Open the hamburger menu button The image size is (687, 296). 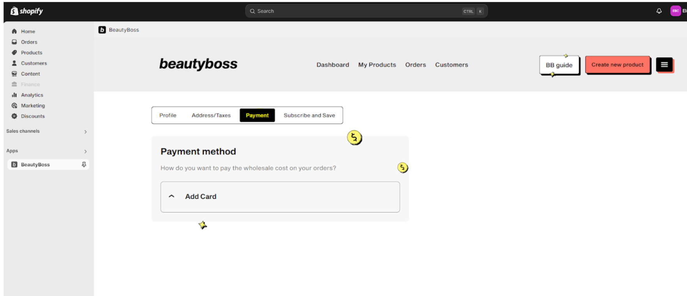pos(664,65)
